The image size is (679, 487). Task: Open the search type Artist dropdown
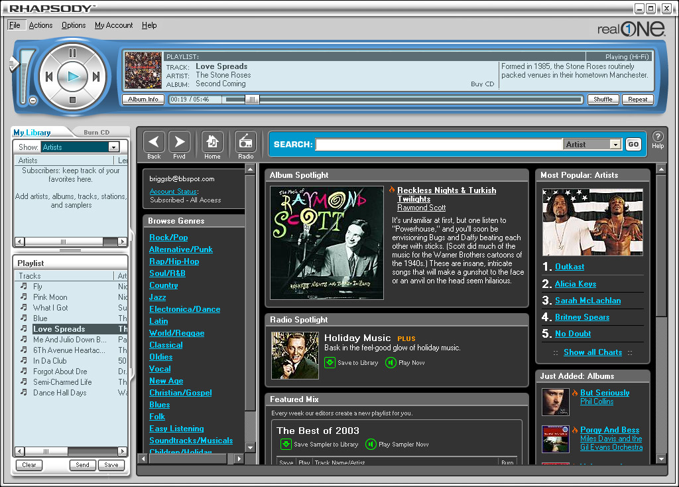coord(615,144)
